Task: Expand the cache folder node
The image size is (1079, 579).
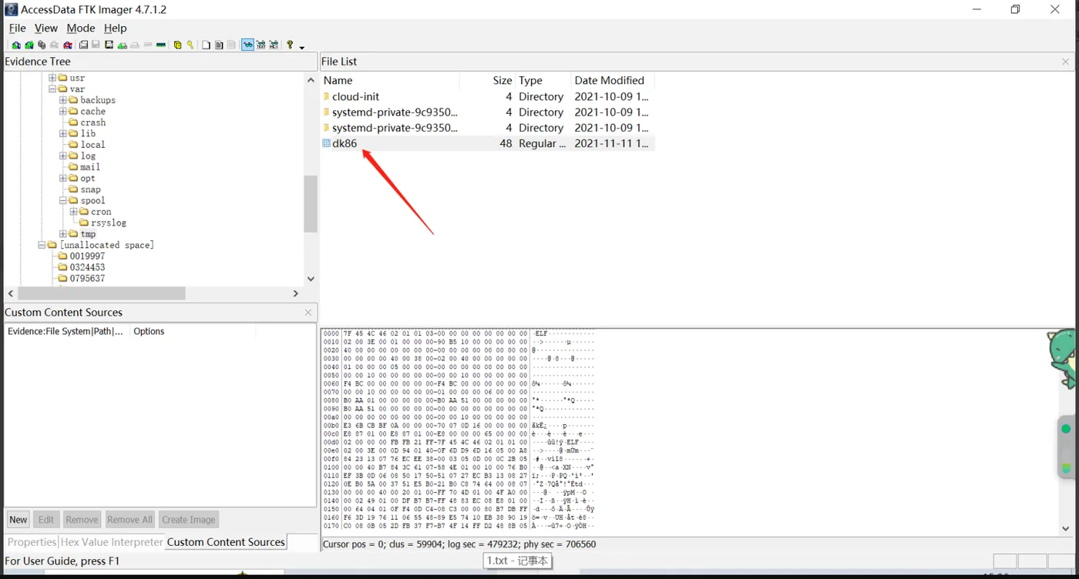Action: [63, 112]
